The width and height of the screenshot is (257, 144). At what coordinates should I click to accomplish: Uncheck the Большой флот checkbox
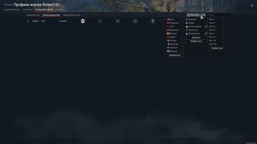coord(206,26)
